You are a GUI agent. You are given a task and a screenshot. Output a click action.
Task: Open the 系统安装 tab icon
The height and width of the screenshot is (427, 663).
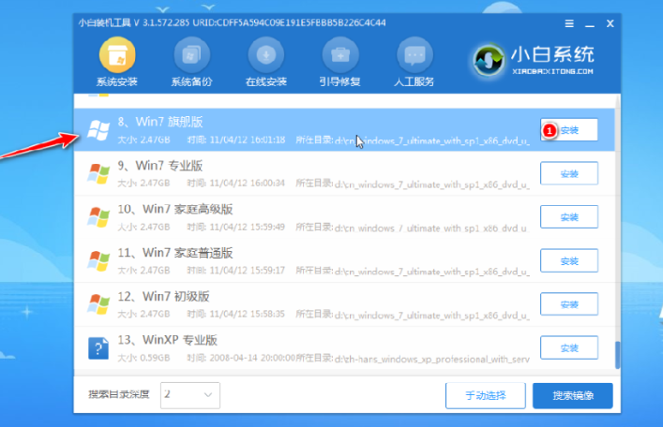click(117, 55)
